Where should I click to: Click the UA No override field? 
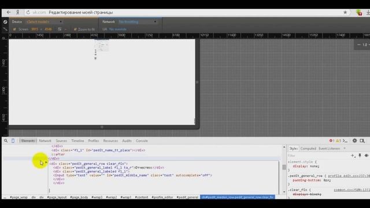pos(118,29)
